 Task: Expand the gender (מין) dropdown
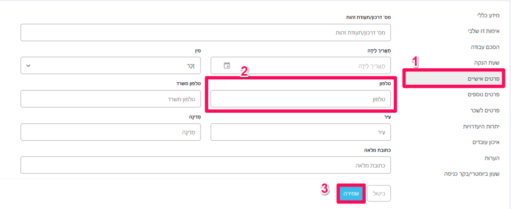[x=110, y=65]
